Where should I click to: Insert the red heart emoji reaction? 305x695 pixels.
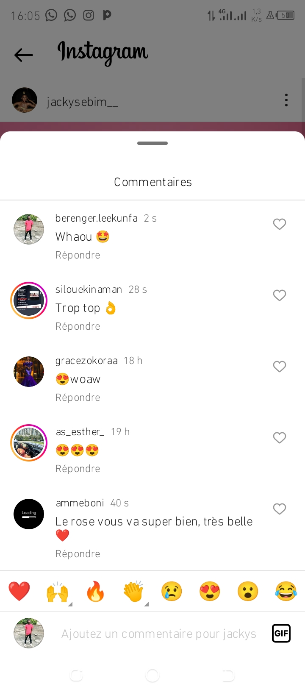(x=19, y=591)
